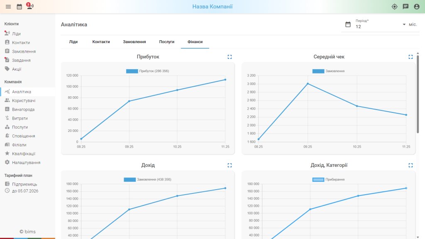Click the 09.25 peak point on Середній чек chart
The image size is (425, 239).
(x=308, y=84)
